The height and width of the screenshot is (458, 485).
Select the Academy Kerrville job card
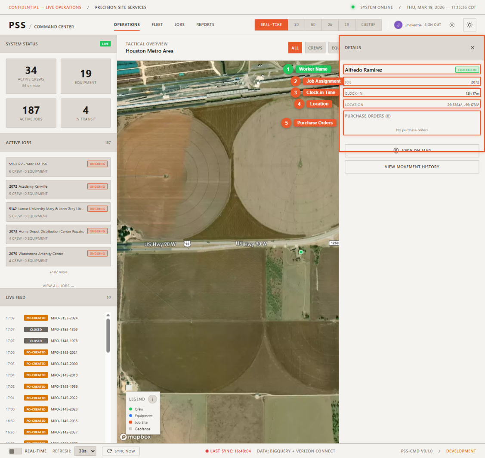point(58,189)
